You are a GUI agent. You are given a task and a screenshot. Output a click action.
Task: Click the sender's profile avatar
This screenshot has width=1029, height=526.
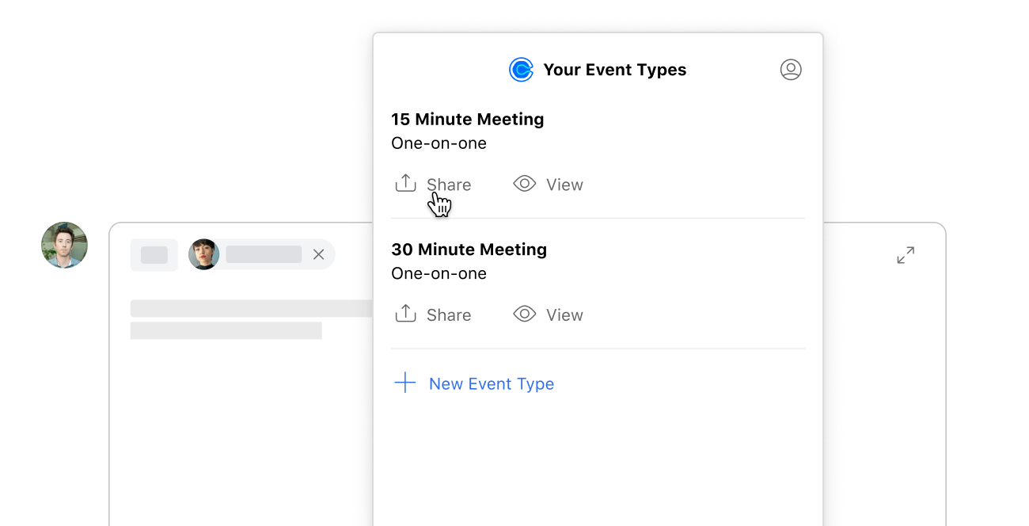pos(64,245)
